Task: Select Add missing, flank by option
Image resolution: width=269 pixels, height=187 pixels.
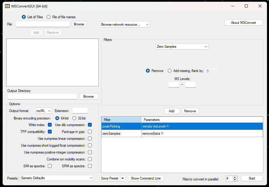Action: [x=170, y=71]
